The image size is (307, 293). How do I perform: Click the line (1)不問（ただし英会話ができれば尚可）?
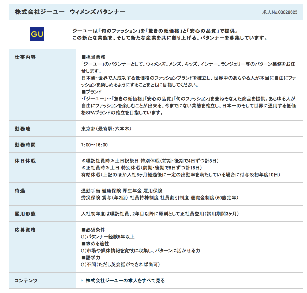click(120, 264)
